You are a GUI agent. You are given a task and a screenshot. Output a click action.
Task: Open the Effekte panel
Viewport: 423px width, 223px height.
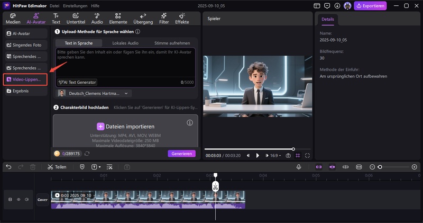tap(182, 19)
